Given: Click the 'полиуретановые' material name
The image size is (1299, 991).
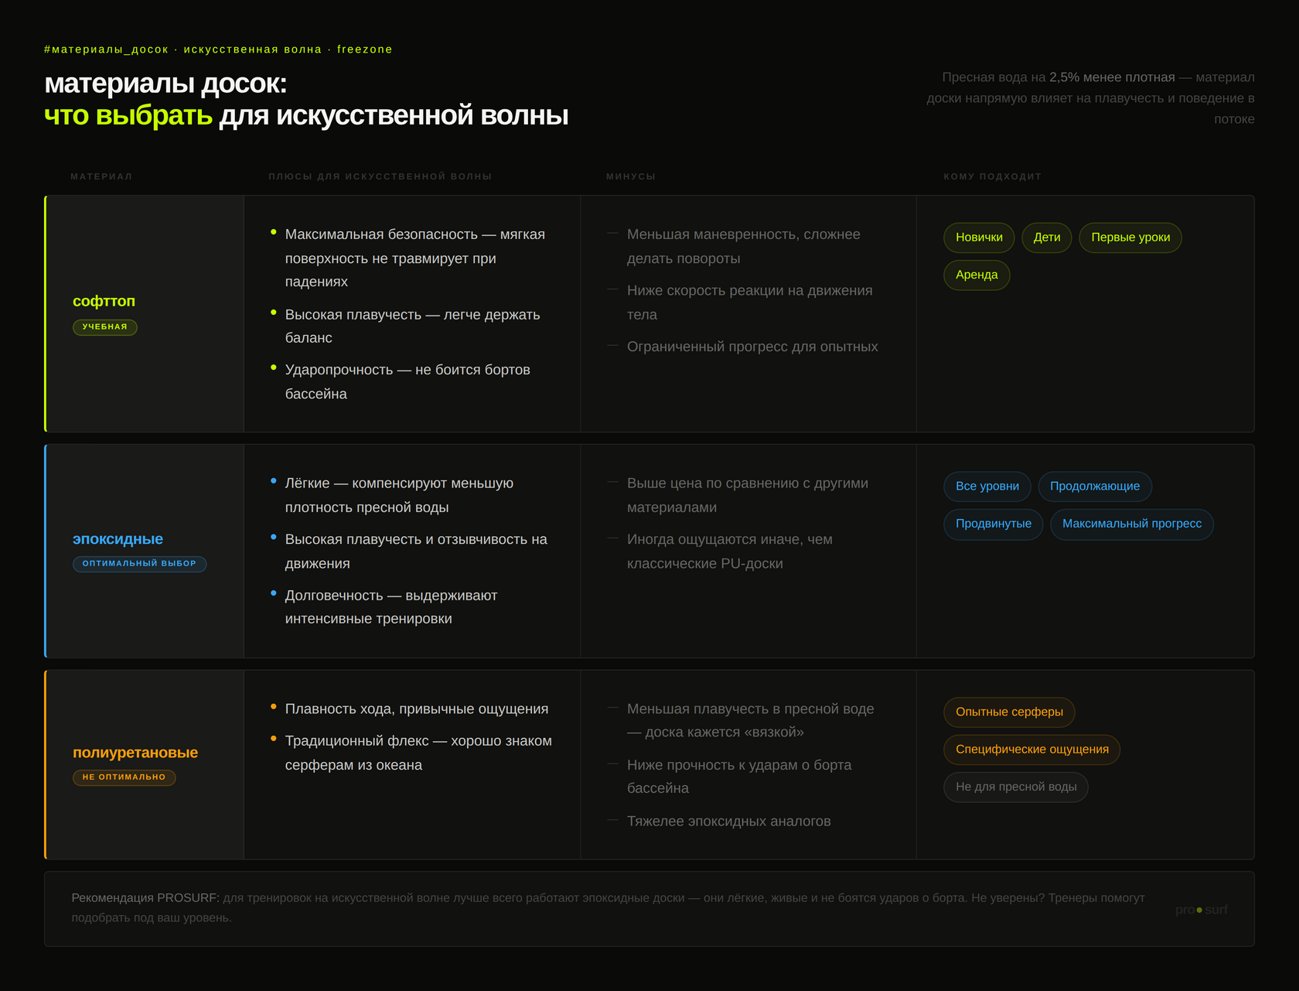Looking at the screenshot, I should [135, 752].
